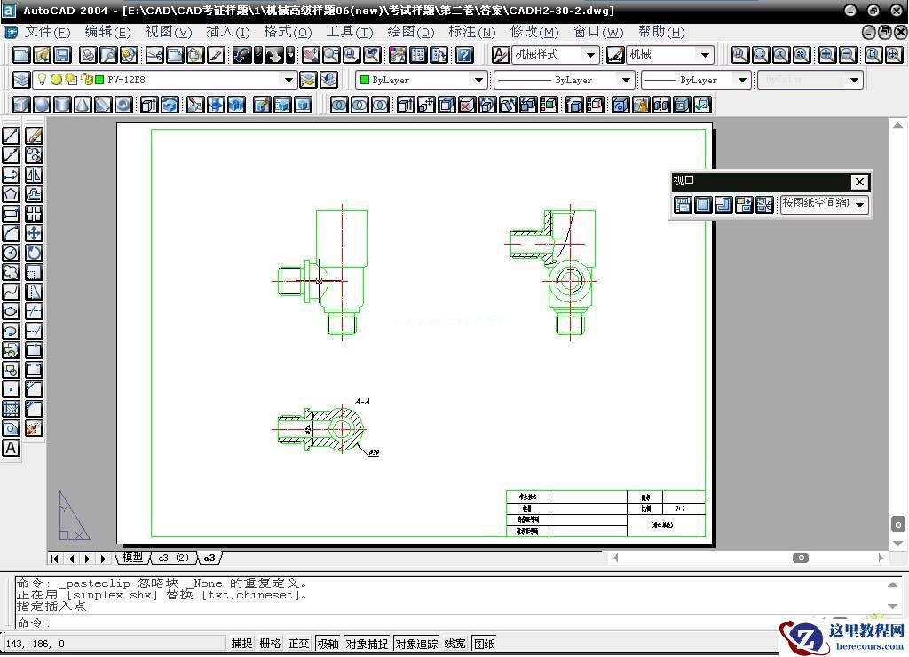The height and width of the screenshot is (657, 909).
Task: Choose the Polygon drawing tool
Action: (11, 194)
